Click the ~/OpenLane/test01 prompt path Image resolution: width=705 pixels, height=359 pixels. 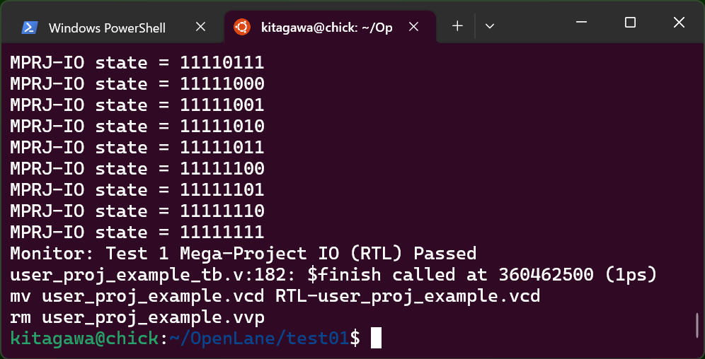click(259, 339)
